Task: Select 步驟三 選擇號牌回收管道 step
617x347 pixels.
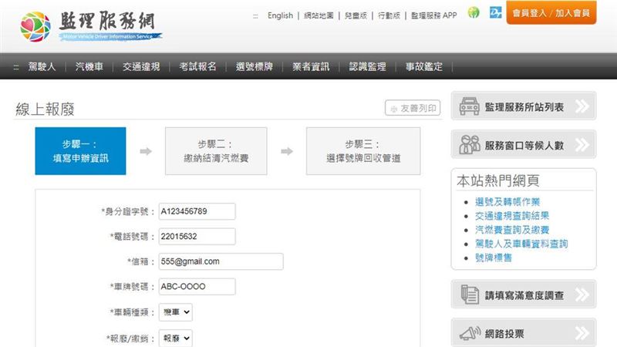Action: [363, 150]
